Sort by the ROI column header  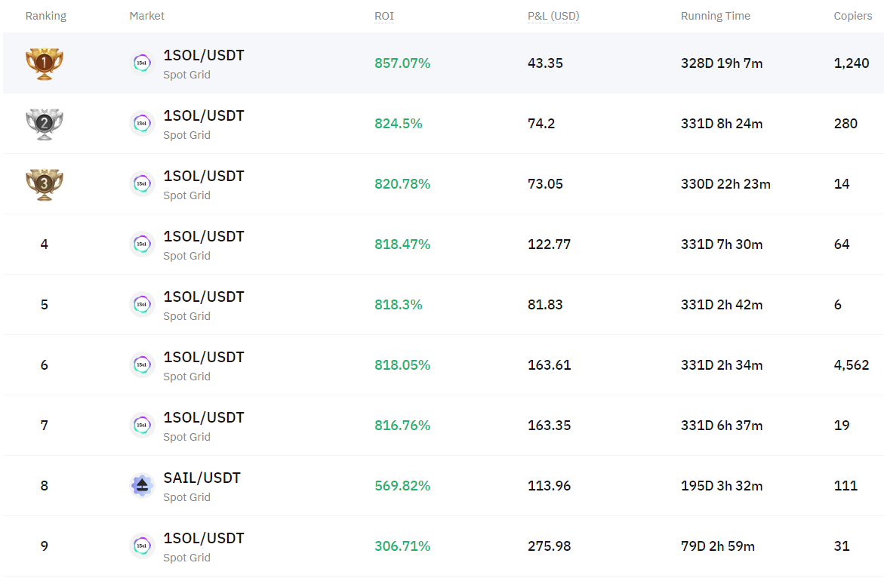pos(384,17)
